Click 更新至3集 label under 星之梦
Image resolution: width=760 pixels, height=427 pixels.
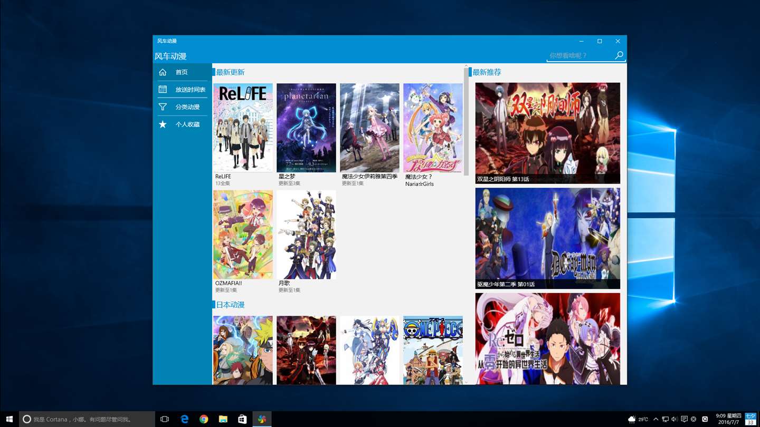tap(289, 183)
